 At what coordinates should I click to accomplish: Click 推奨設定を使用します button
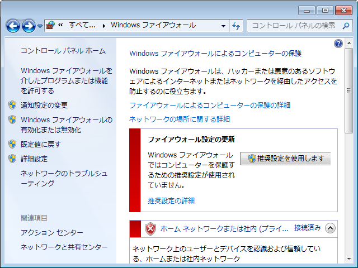(285, 159)
